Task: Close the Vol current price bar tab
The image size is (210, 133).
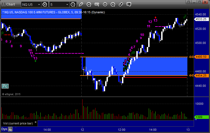Action: (36, 122)
